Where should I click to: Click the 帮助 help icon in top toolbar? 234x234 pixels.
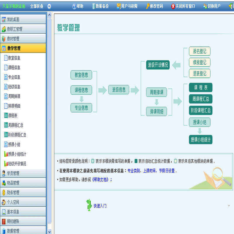point(74,6)
